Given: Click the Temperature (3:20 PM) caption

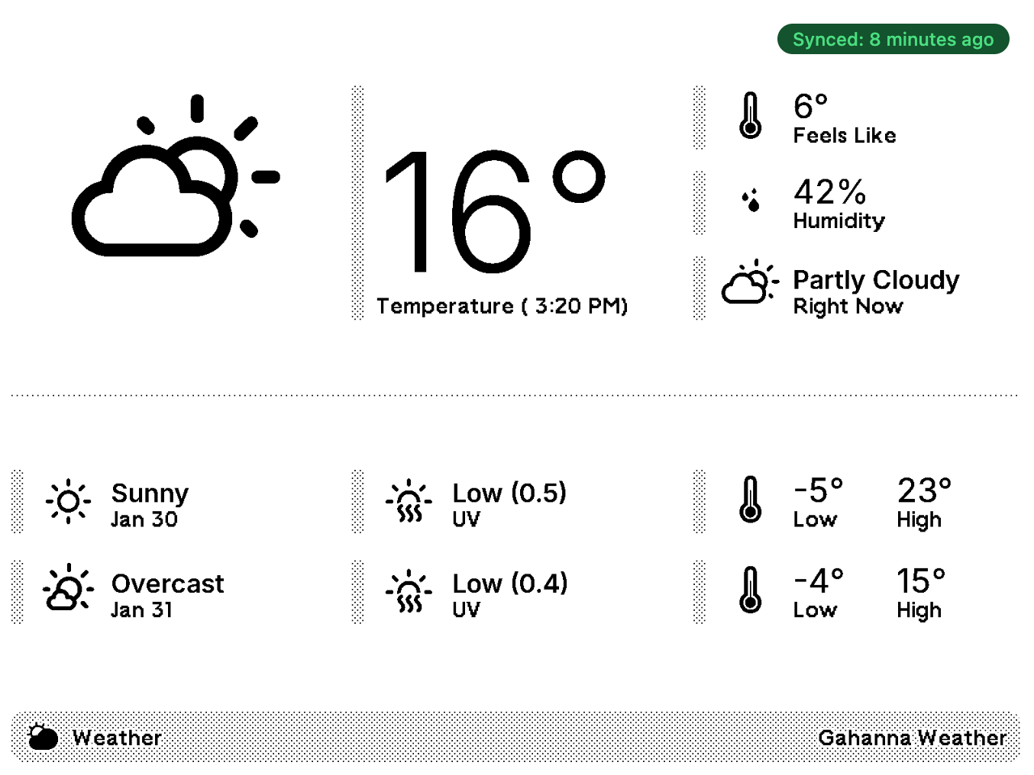Looking at the screenshot, I should coord(502,307).
